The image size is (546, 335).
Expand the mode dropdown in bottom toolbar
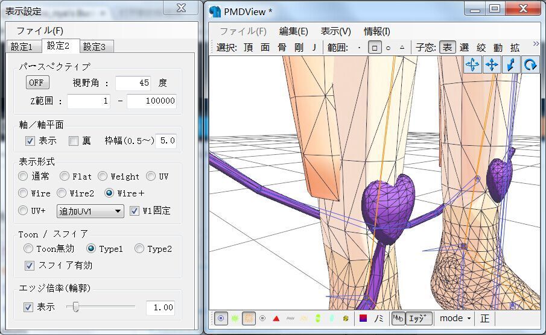pyautogui.click(x=455, y=318)
